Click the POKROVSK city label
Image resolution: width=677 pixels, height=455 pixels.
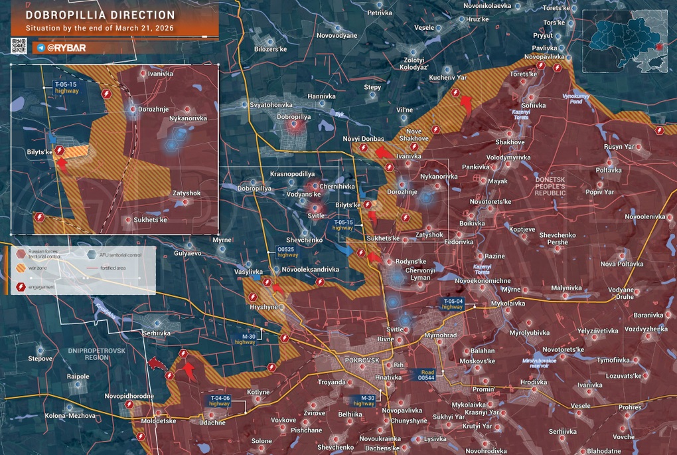pos(362,359)
